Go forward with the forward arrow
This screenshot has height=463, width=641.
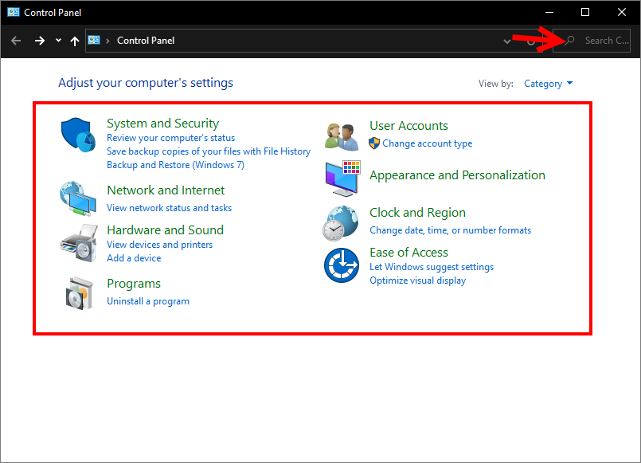coord(40,41)
